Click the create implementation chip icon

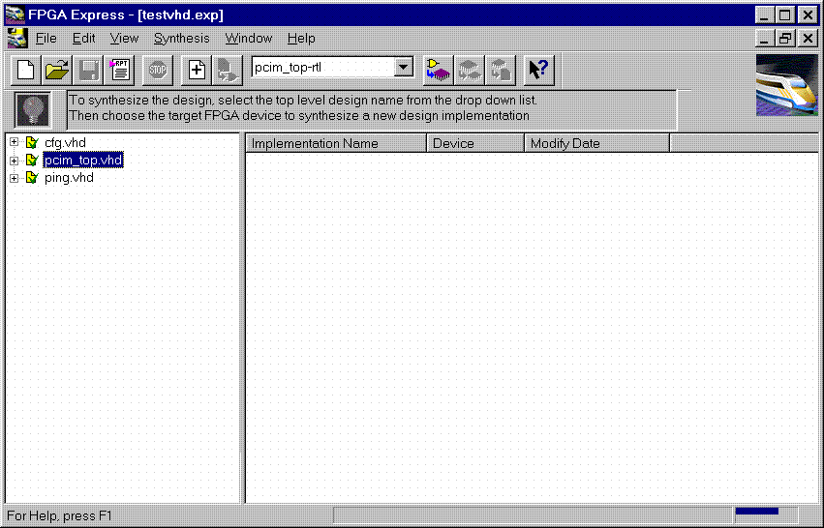click(x=439, y=70)
